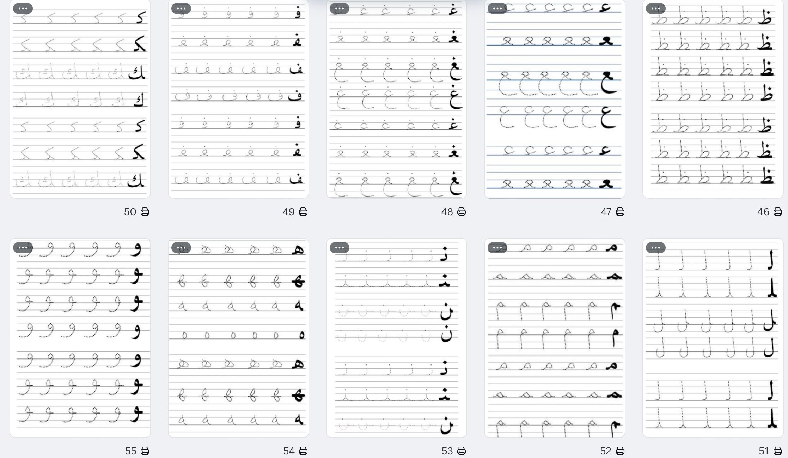The width and height of the screenshot is (788, 458).
Task: Click the printer icon beside page 46
Action: pos(778,212)
